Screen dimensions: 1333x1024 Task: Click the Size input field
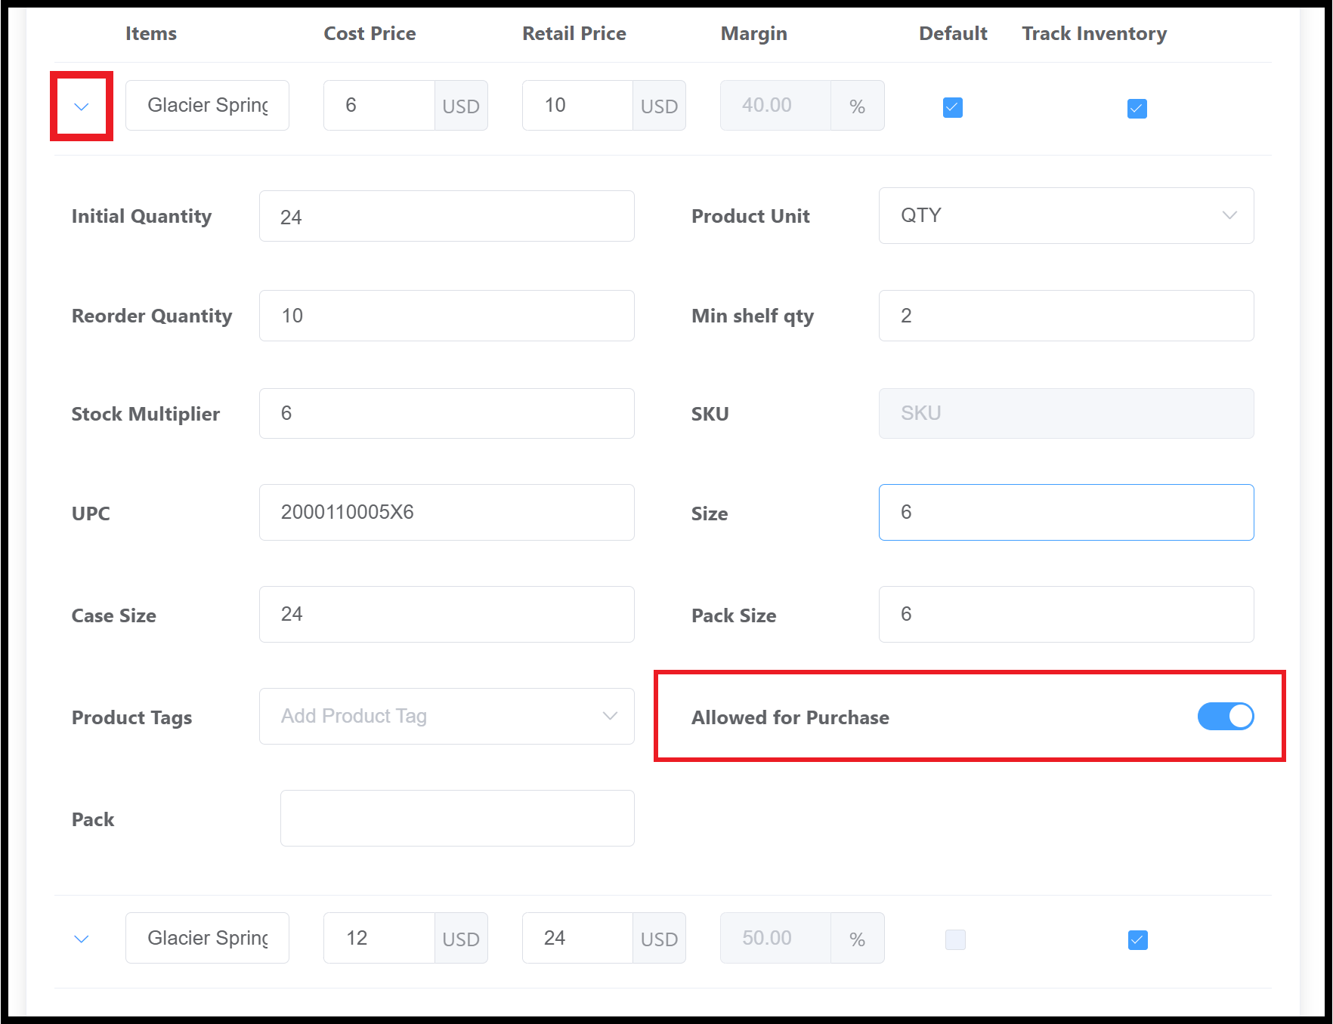click(x=1065, y=513)
